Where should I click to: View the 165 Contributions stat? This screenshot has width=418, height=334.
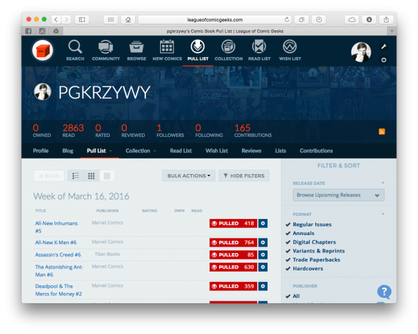click(253, 131)
